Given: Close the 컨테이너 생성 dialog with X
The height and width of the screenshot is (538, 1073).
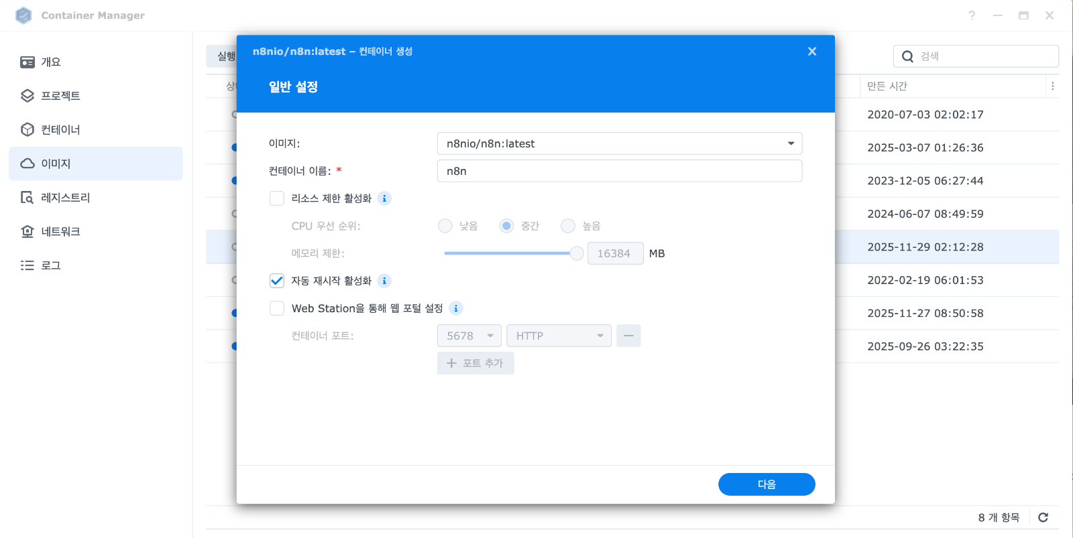Looking at the screenshot, I should tap(812, 52).
